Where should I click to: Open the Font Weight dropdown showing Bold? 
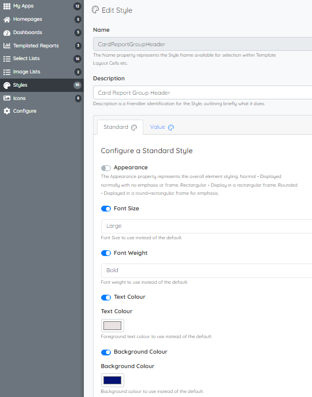coord(206,270)
